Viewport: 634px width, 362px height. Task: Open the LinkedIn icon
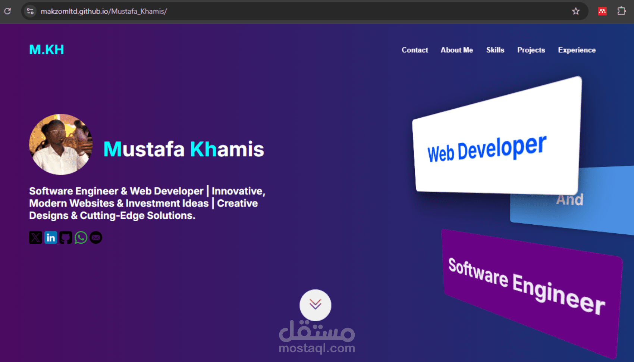51,238
